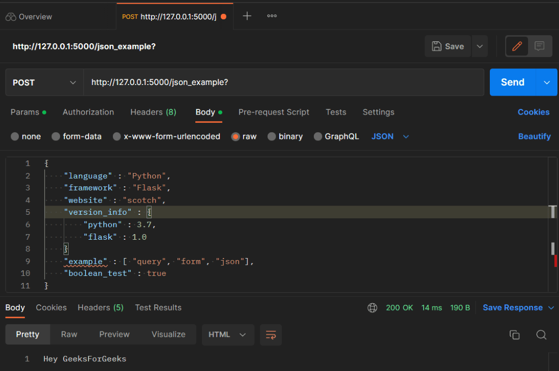Toggle word wrap icon in response toolbar

(271, 335)
